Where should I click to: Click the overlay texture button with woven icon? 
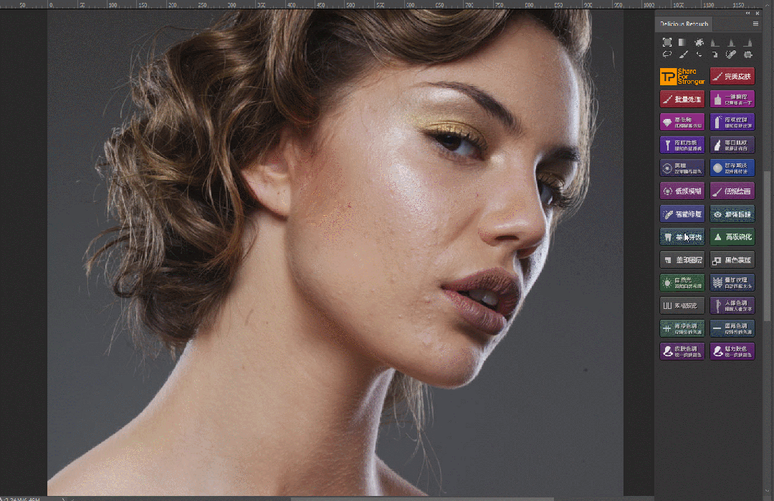click(732, 283)
